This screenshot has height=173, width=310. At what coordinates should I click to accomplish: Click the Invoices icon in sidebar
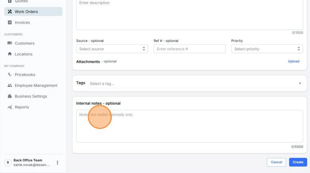pyautogui.click(x=10, y=22)
